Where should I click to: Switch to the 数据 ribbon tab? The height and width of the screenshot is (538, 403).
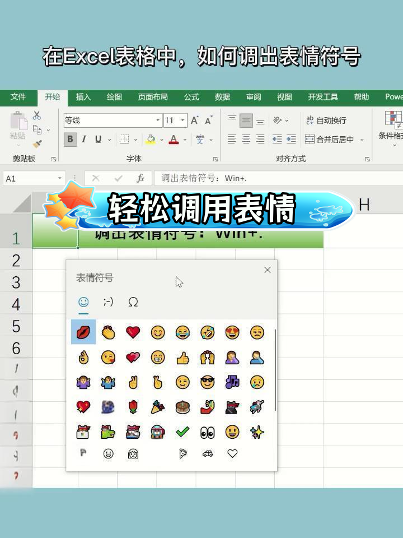tap(222, 97)
